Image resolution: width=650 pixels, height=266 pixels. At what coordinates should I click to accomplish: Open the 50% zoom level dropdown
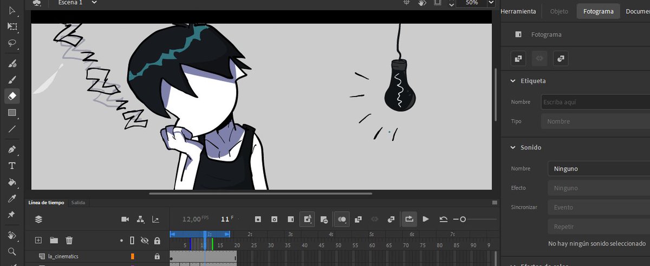pos(491,3)
